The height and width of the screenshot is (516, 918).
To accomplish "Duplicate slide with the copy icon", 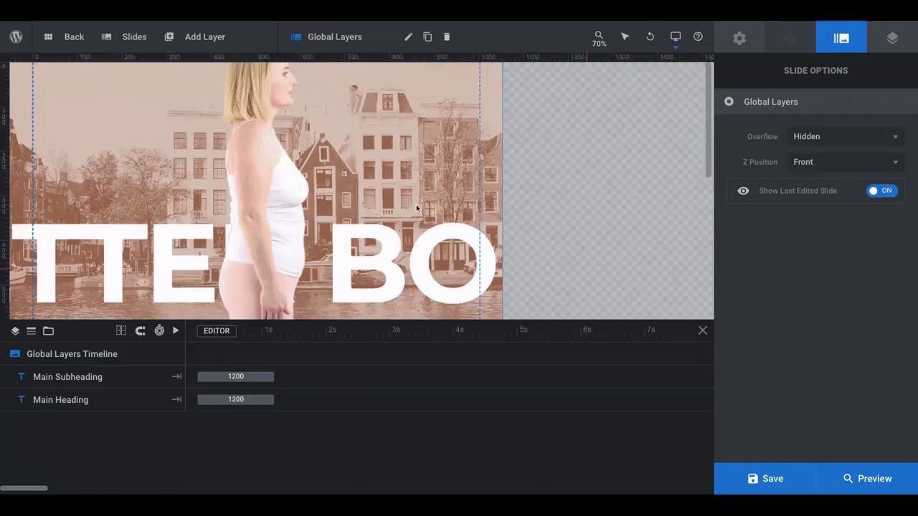I will pyautogui.click(x=427, y=37).
